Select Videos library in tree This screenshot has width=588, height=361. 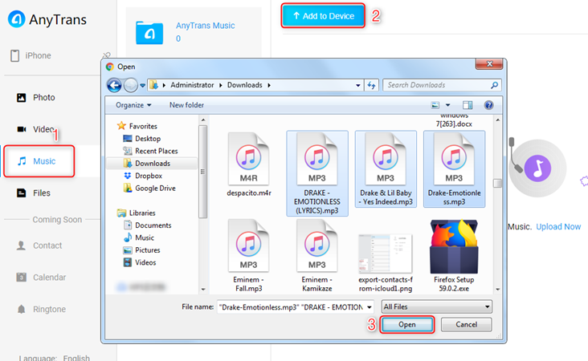pyautogui.click(x=140, y=262)
